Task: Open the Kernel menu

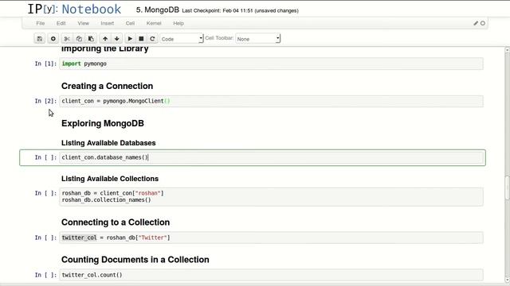Action: pyautogui.click(x=154, y=23)
